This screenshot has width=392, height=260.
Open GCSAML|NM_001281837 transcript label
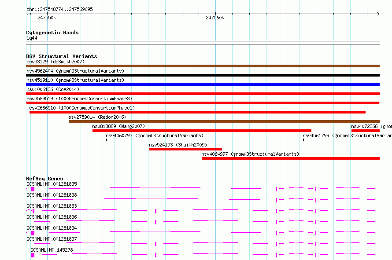[52, 239]
